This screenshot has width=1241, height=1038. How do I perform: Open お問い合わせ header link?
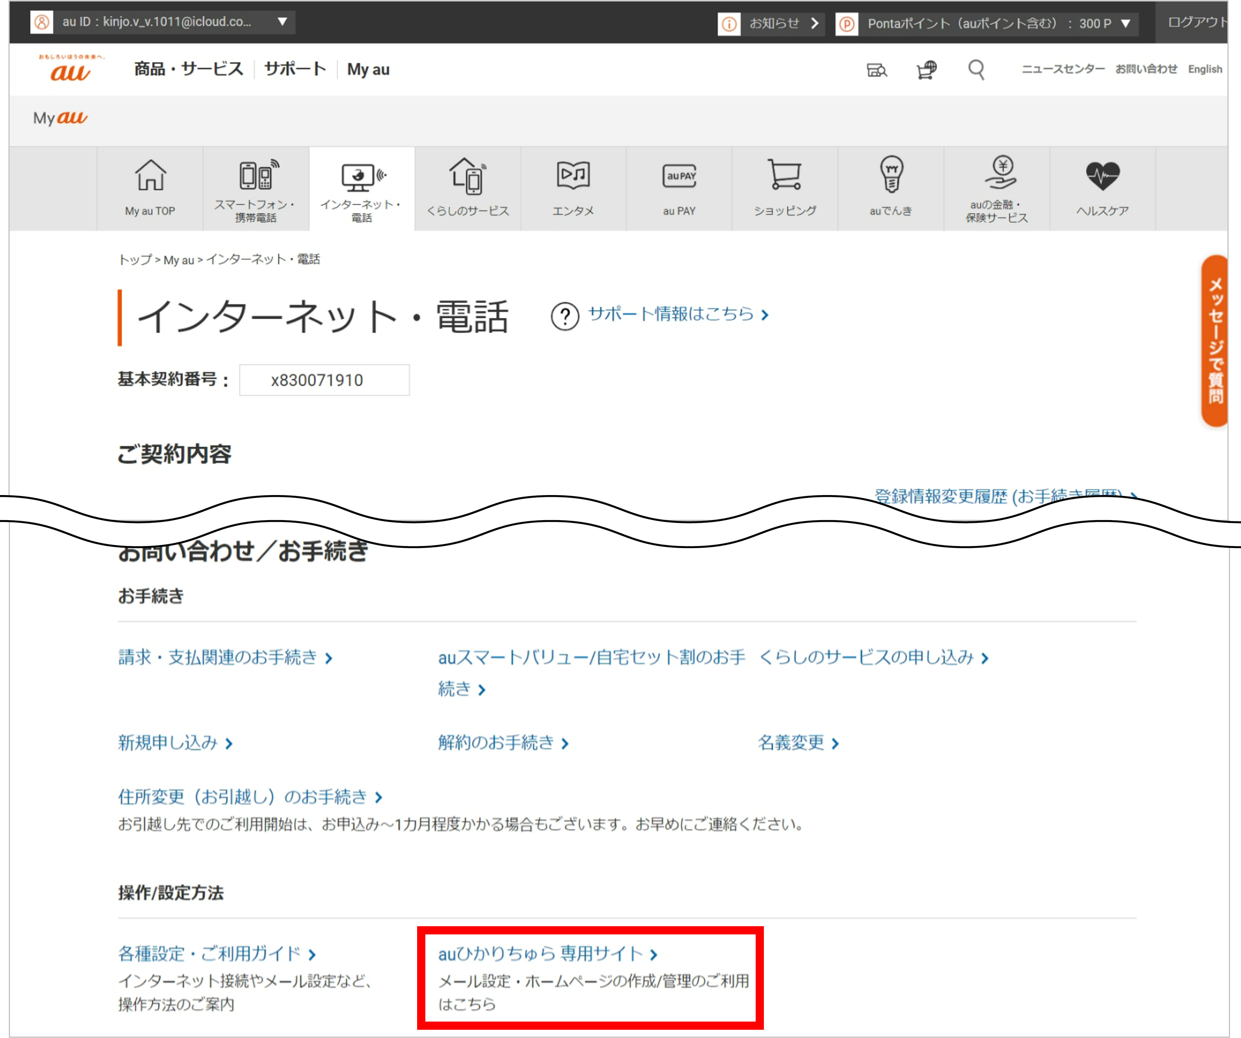click(1146, 69)
